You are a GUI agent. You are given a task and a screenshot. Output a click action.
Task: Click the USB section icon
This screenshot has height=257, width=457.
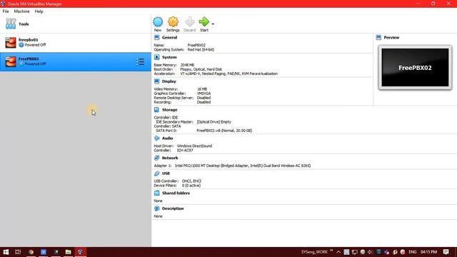tap(157, 173)
